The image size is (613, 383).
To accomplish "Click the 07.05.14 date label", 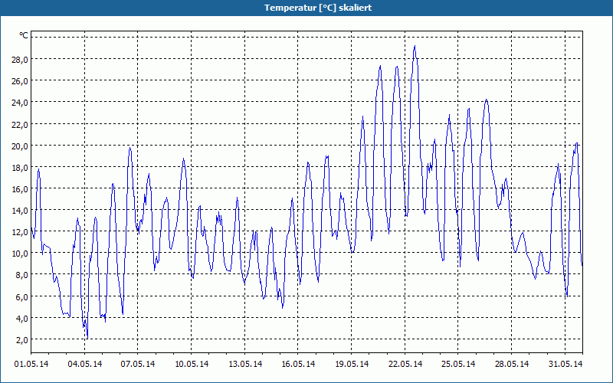I will [138, 364].
